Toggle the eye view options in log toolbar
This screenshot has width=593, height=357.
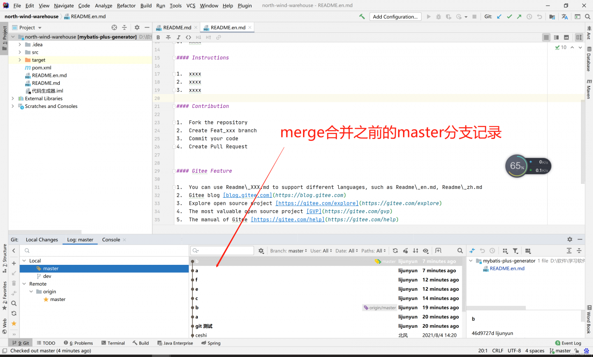click(426, 251)
